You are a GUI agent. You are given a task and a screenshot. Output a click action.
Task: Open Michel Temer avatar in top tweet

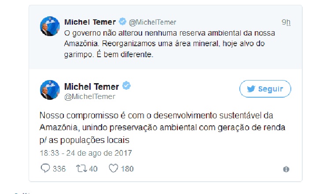[50, 26]
